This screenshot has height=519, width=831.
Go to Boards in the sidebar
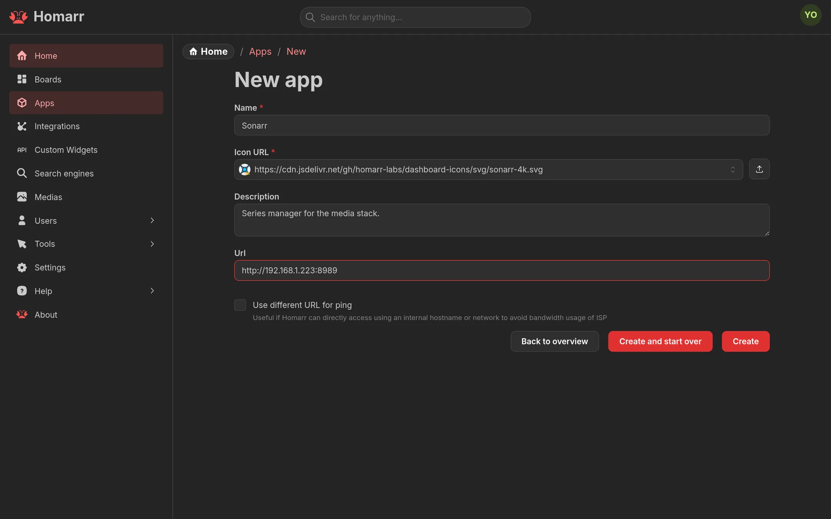[86, 79]
